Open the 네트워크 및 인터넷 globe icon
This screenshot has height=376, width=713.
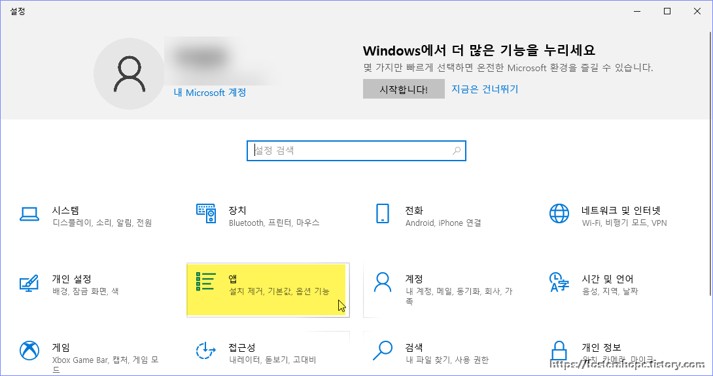(x=559, y=213)
